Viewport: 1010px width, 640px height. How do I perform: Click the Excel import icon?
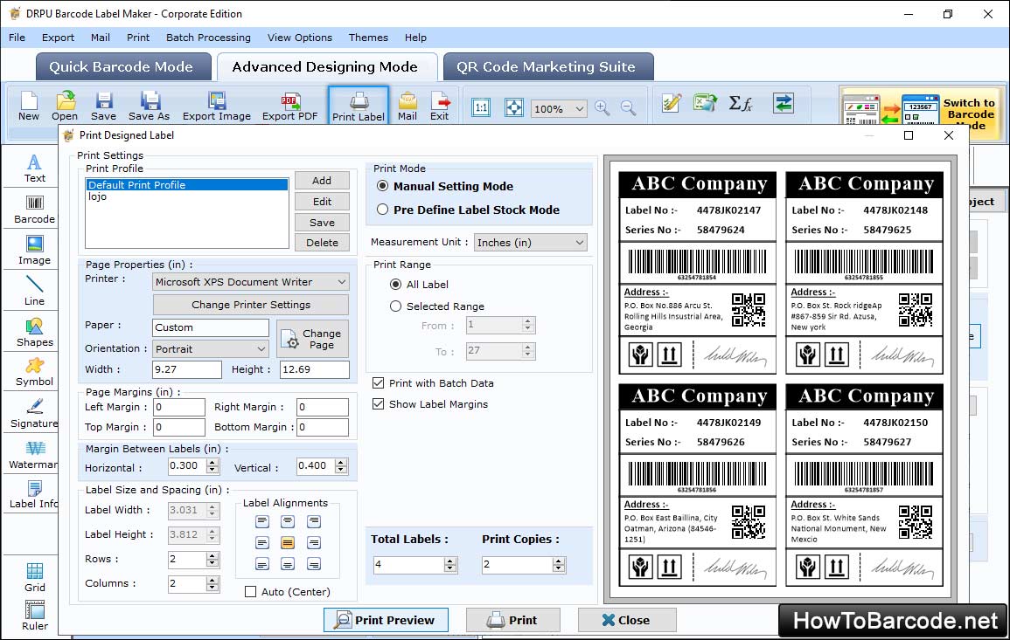point(706,103)
